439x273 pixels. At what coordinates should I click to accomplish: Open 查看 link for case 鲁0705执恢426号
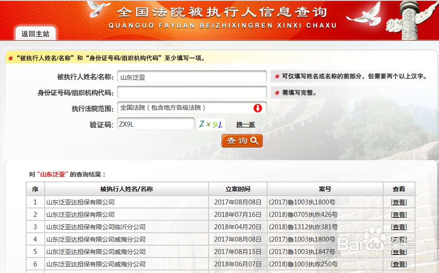click(x=399, y=214)
